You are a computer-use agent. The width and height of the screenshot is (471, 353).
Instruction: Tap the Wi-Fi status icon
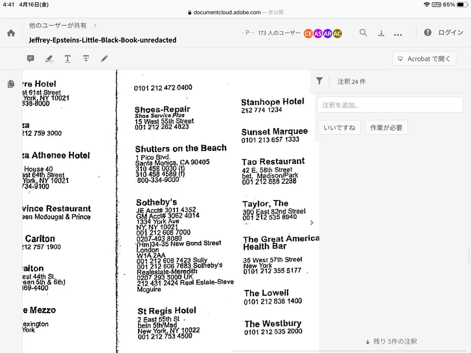point(427,4)
